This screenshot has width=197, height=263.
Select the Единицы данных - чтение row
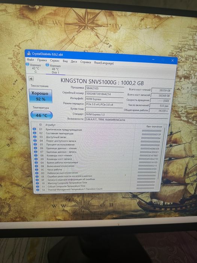[97, 149]
